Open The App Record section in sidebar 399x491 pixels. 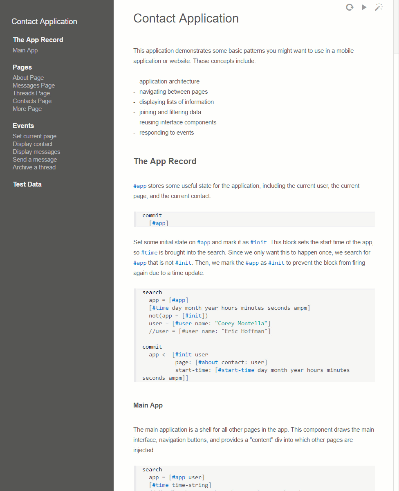(x=38, y=40)
